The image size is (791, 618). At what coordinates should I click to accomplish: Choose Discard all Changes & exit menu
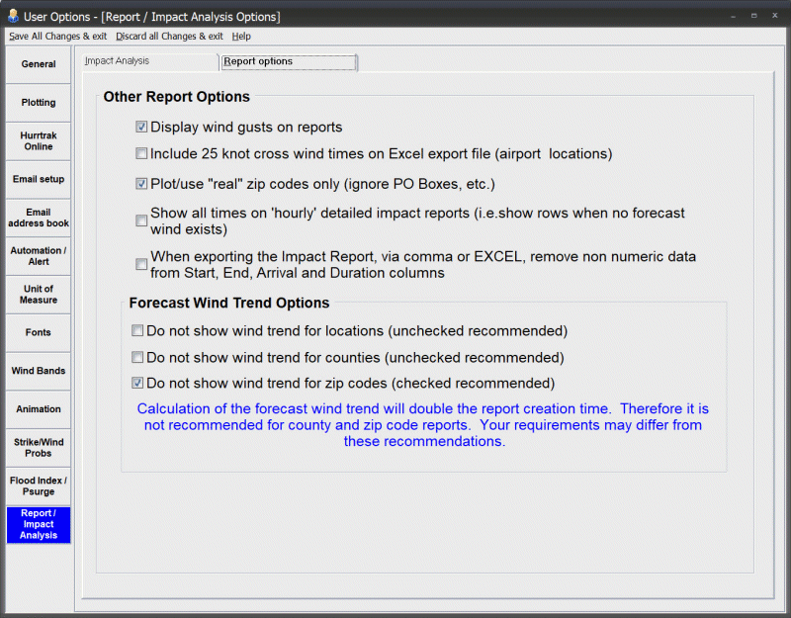coord(169,37)
